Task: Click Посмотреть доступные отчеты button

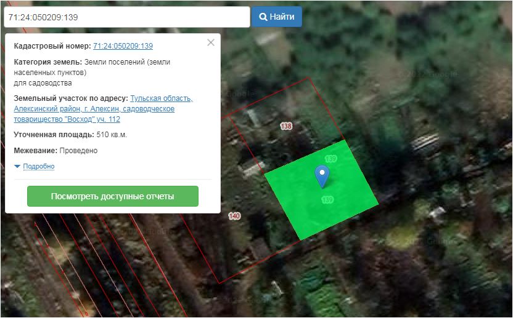Action: [x=113, y=196]
